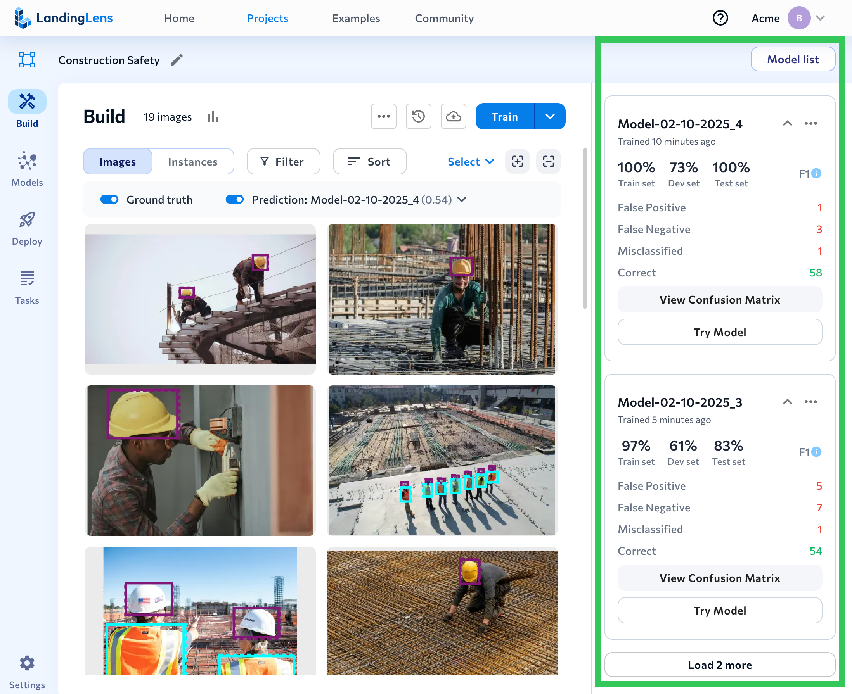This screenshot has height=694, width=852.
Task: Click the F1 info icon for Model-02-10-2025_4
Action: pyautogui.click(x=816, y=174)
